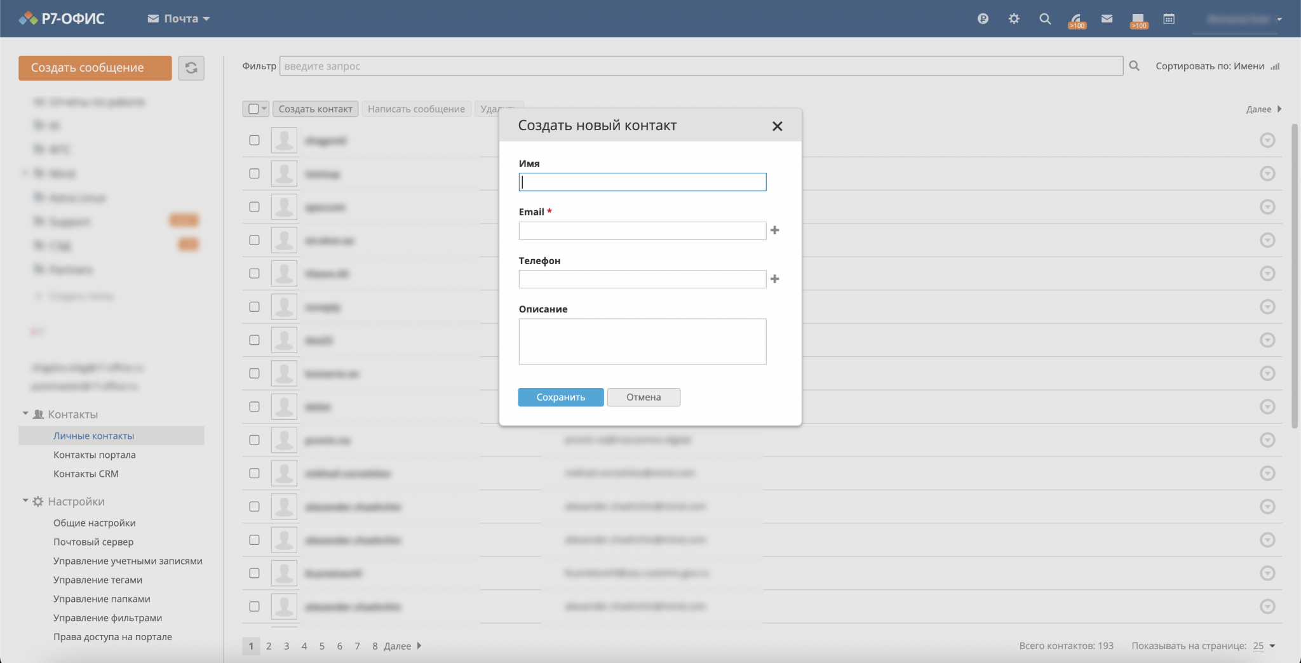Add another email field with plus icon
The image size is (1301, 663).
(774, 231)
